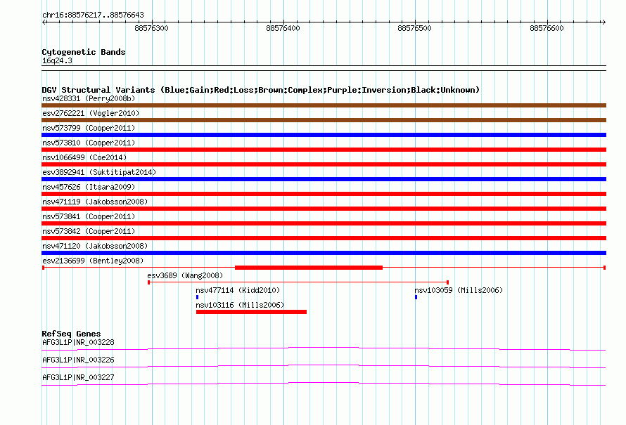Select the brown nsv428331 complex variant bar
626x425 pixels.
pos(324,105)
